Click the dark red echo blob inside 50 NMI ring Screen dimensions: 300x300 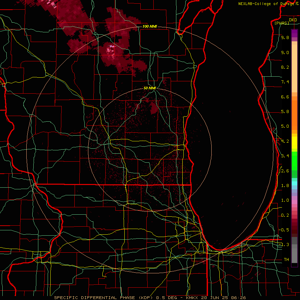pos(153,108)
